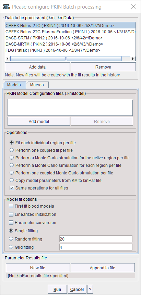Screen dimensions: 141x295
Task: Click the question mark help button
Action: pyautogui.click(x=90, y=289)
